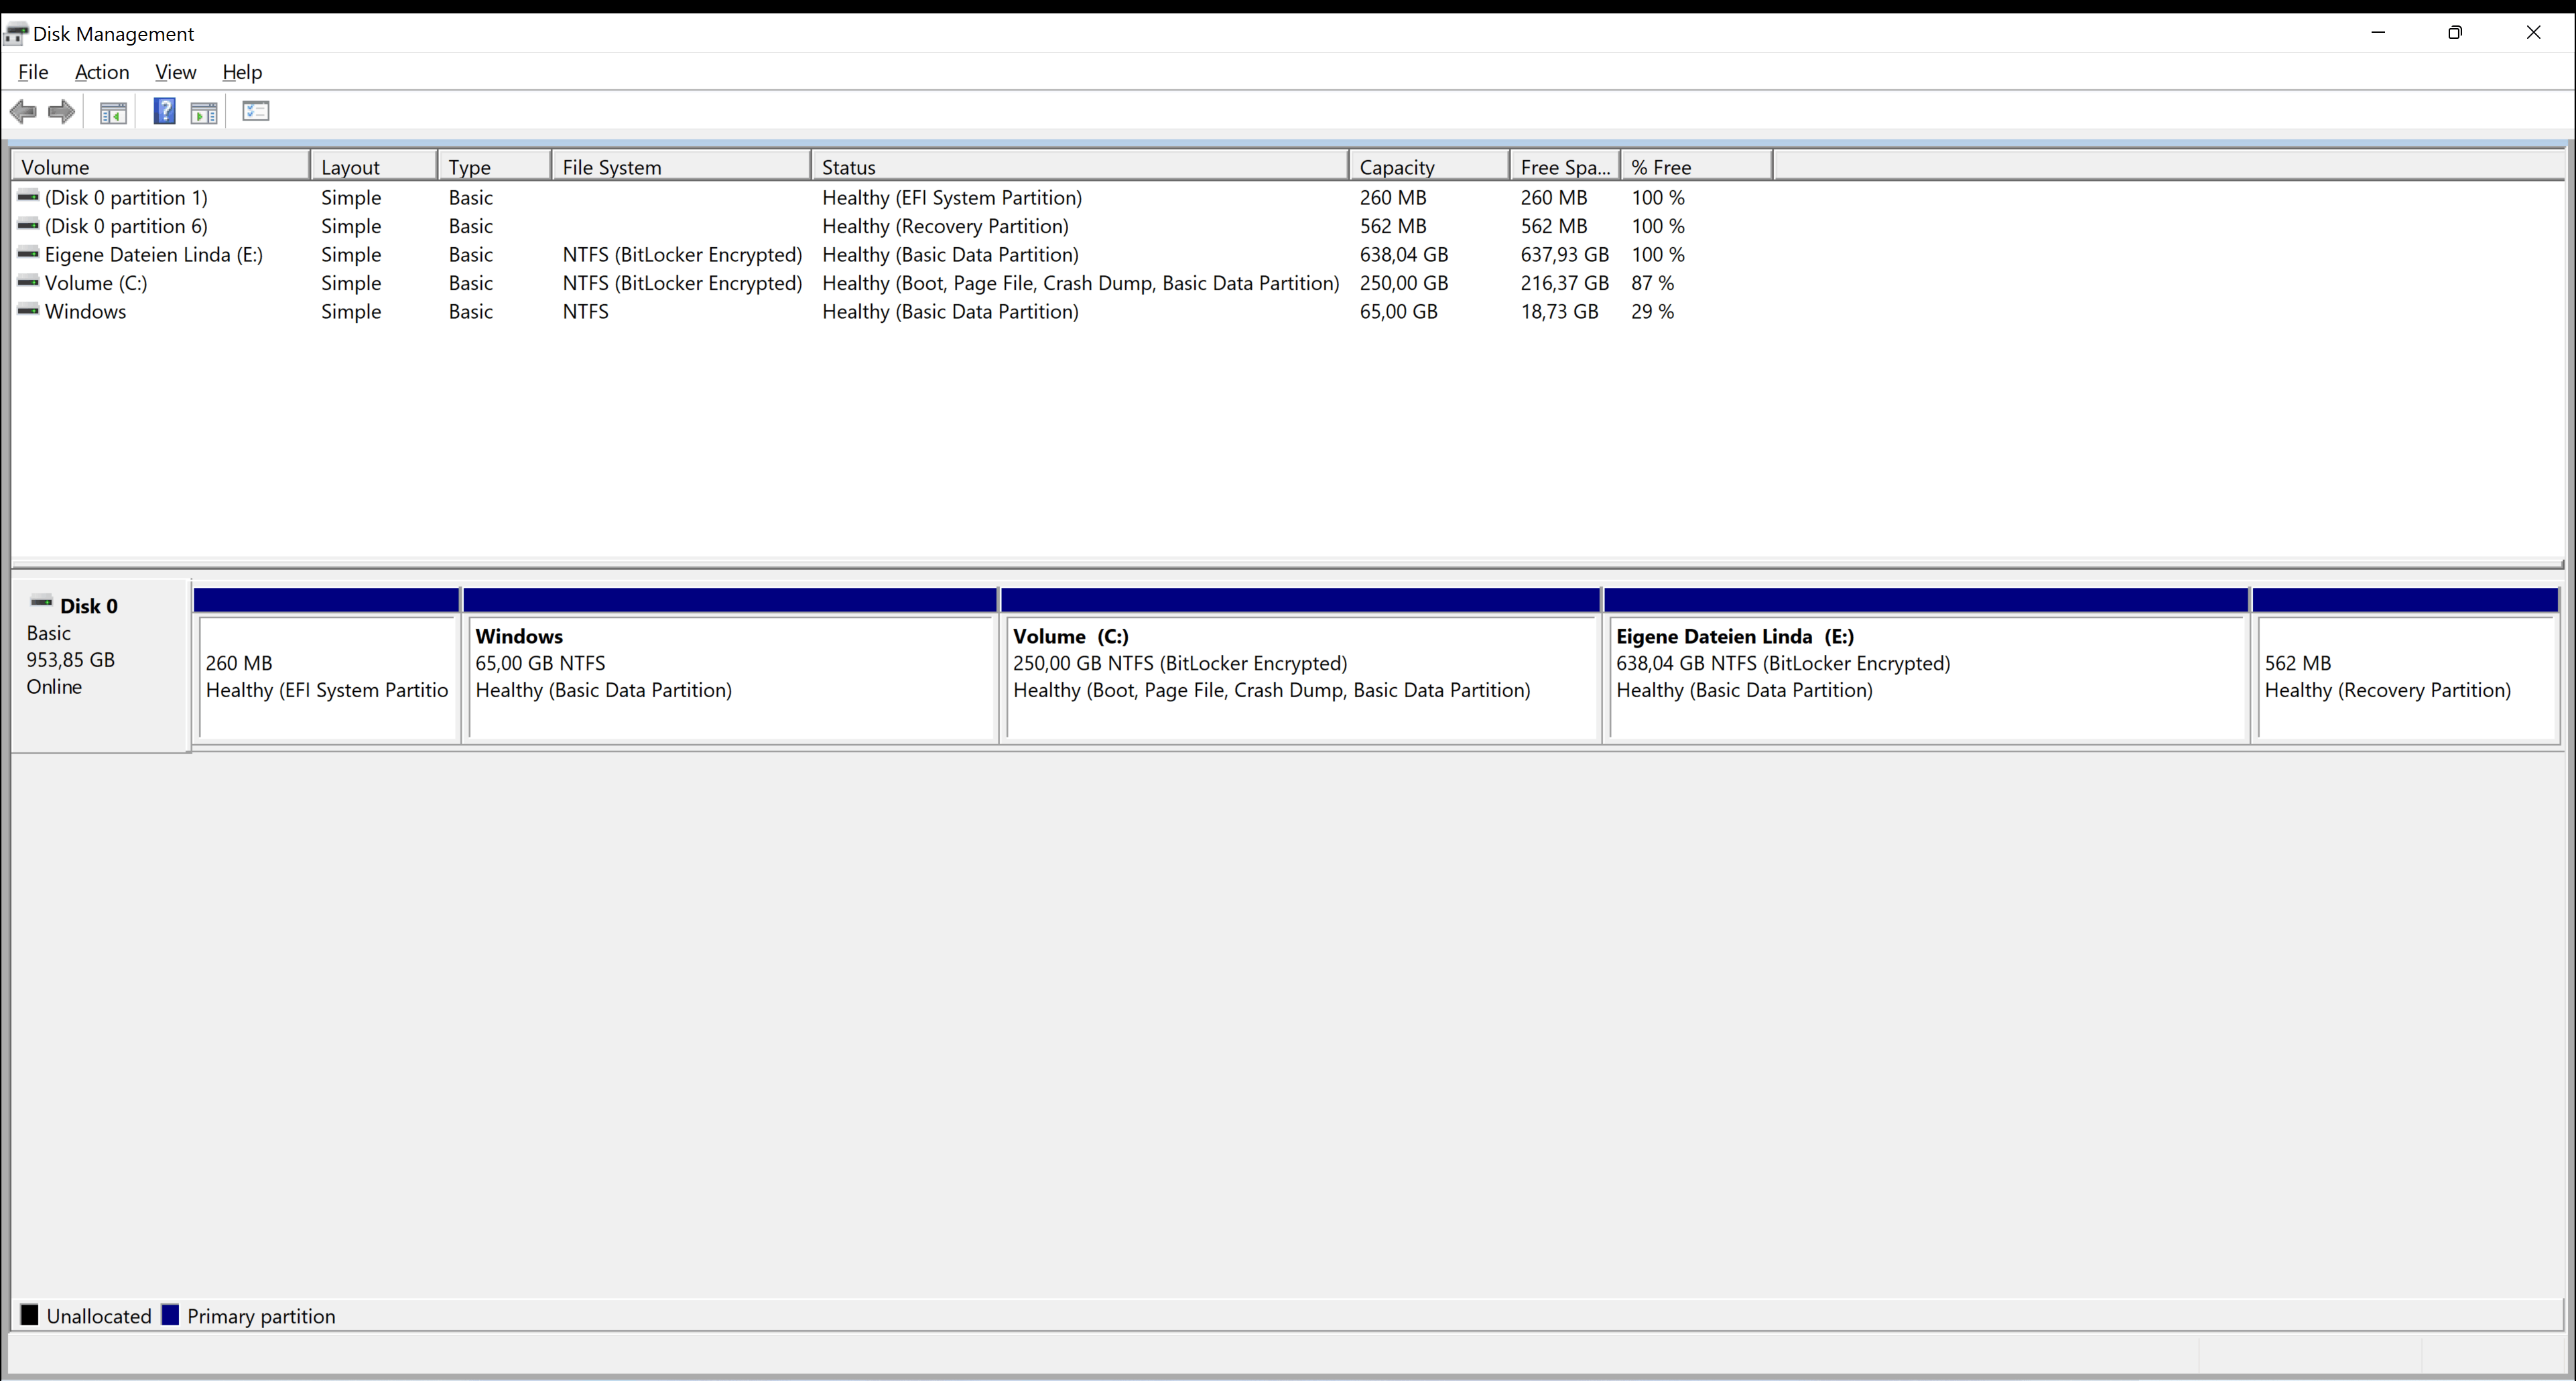Click Show/Hide Action Pane toolbar icon
This screenshot has width=2576, height=1381.
pos(204,112)
